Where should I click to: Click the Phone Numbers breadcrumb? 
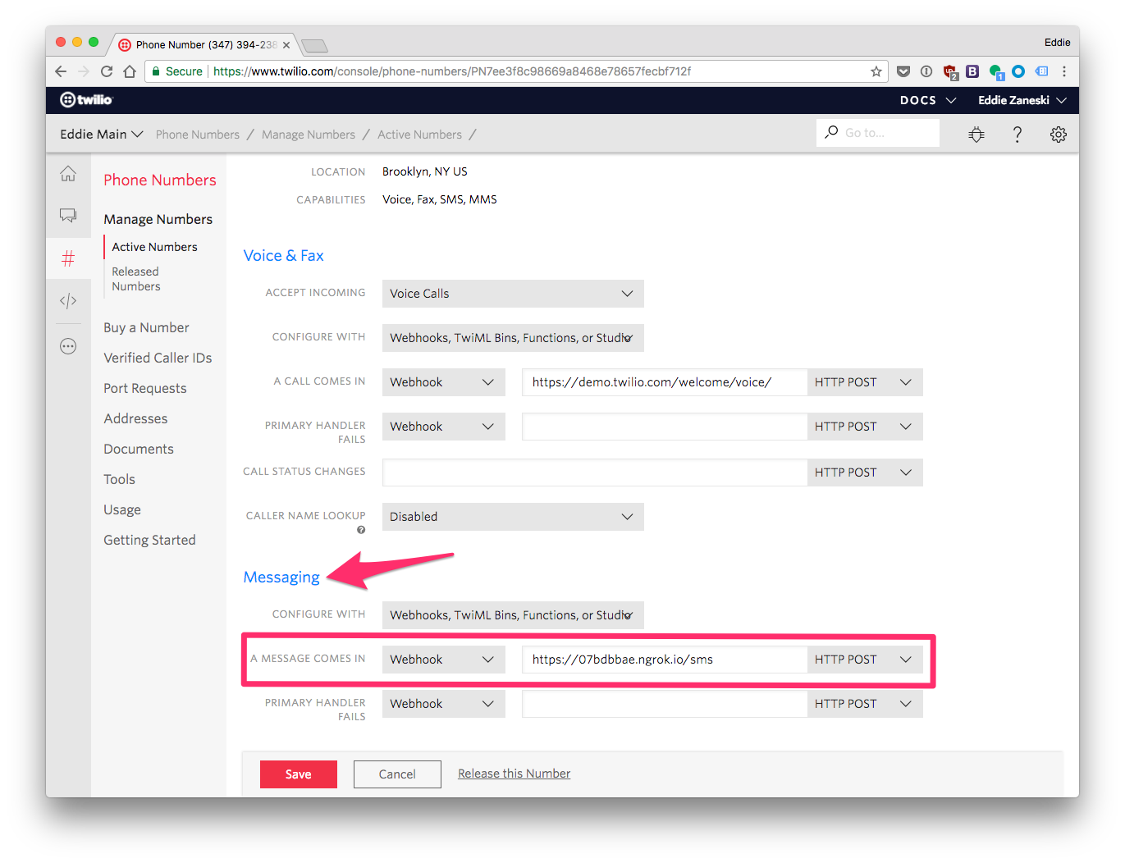coord(198,135)
